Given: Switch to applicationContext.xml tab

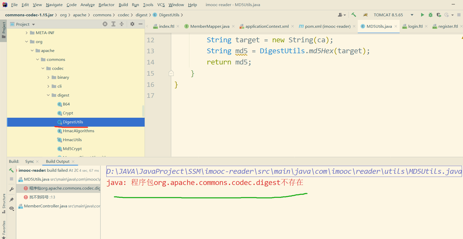Looking at the screenshot, I should (267, 26).
